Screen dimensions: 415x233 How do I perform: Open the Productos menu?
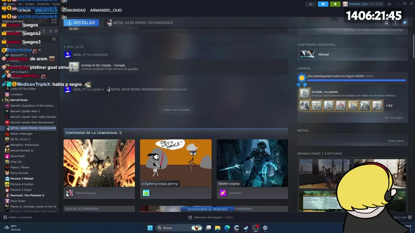(x=43, y=4)
